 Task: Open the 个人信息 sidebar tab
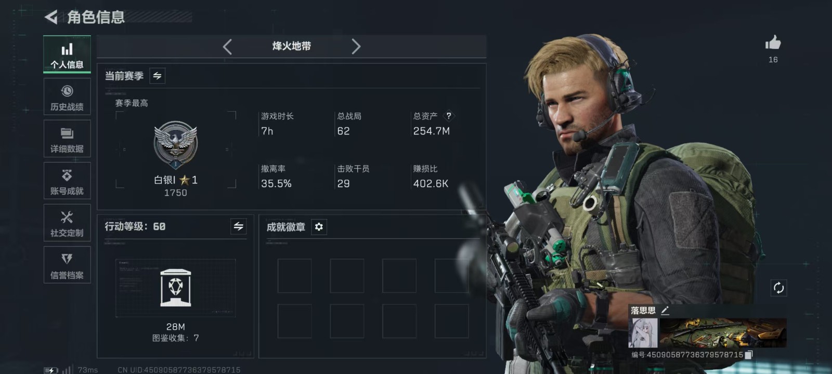[x=67, y=55]
